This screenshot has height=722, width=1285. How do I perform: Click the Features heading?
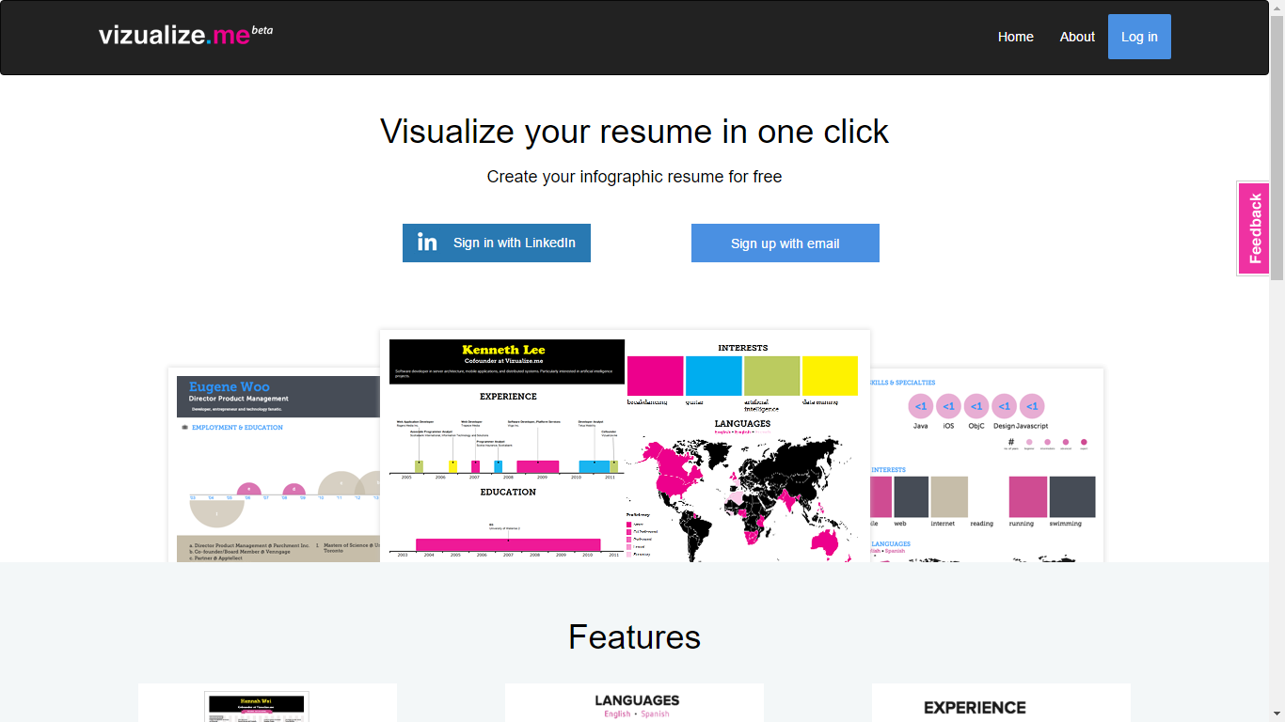(x=635, y=637)
